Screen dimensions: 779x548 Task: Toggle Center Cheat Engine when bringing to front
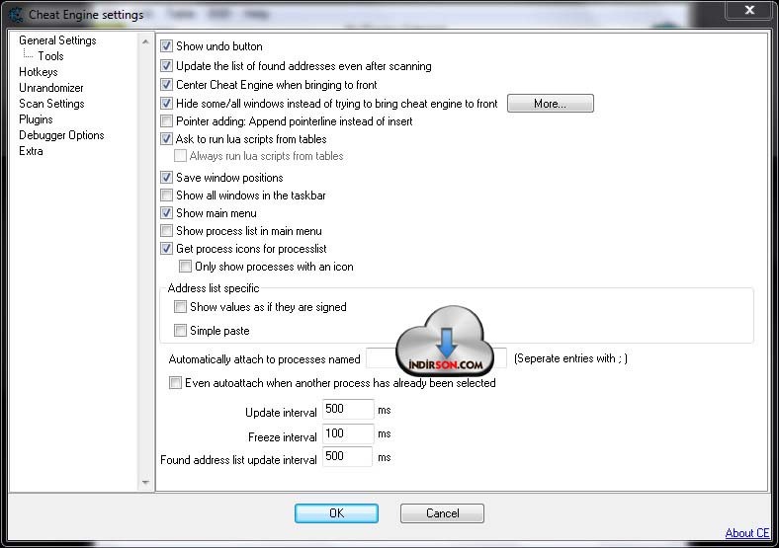166,84
